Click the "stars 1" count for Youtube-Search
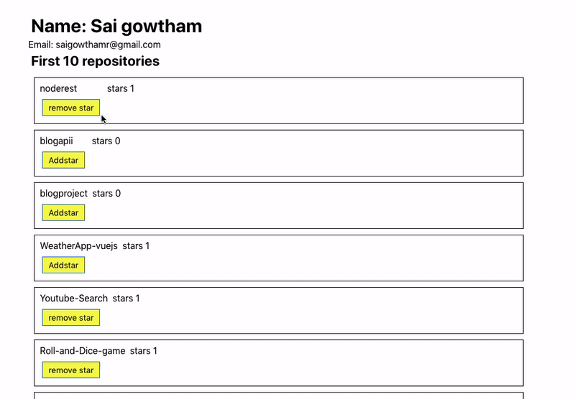 pyautogui.click(x=126, y=299)
